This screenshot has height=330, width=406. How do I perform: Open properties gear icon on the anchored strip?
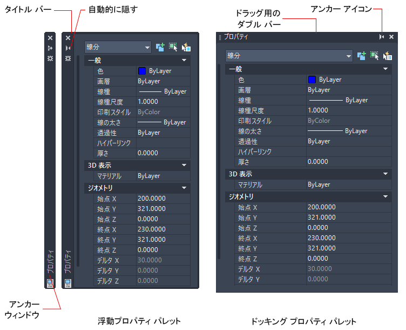point(50,58)
